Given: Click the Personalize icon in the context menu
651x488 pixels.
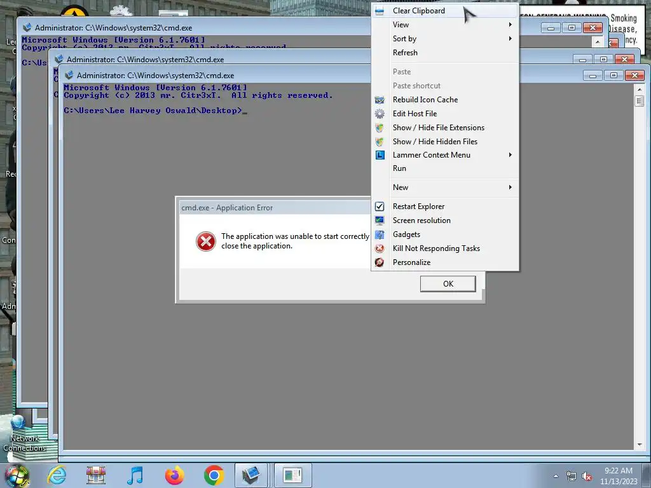Looking at the screenshot, I should point(380,262).
